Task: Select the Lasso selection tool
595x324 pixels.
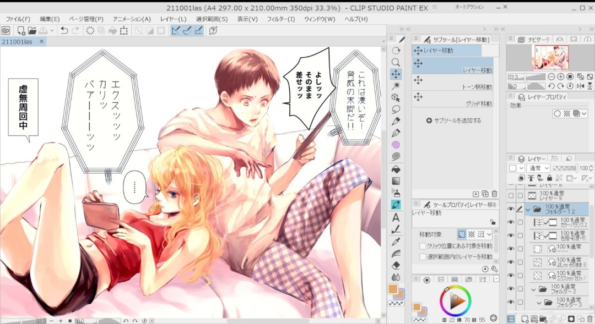Action: click(396, 109)
